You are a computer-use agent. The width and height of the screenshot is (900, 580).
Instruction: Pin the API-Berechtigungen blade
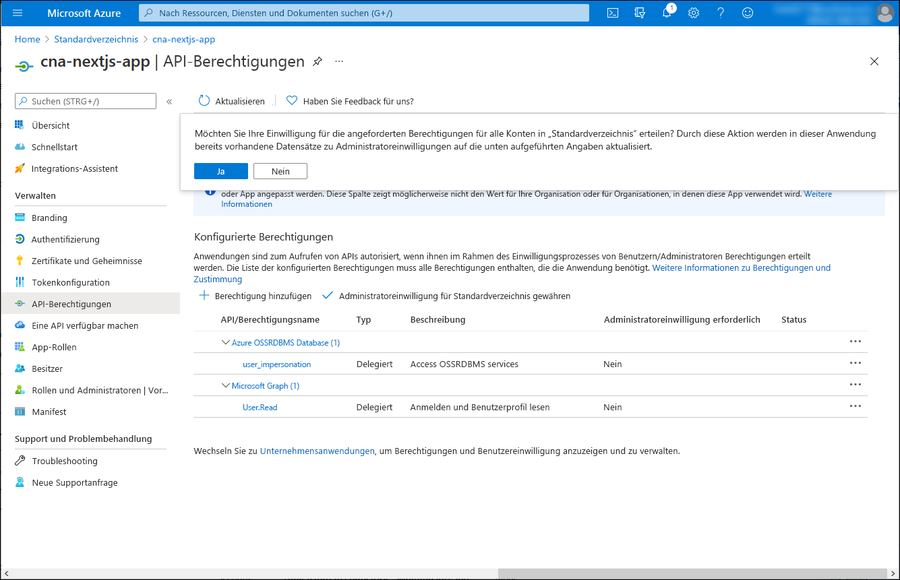(318, 61)
